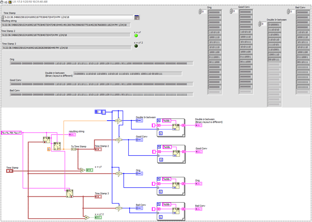Select Format Into String node inside Bad Conv loop
This screenshot has height=222, width=312.
(176, 211)
